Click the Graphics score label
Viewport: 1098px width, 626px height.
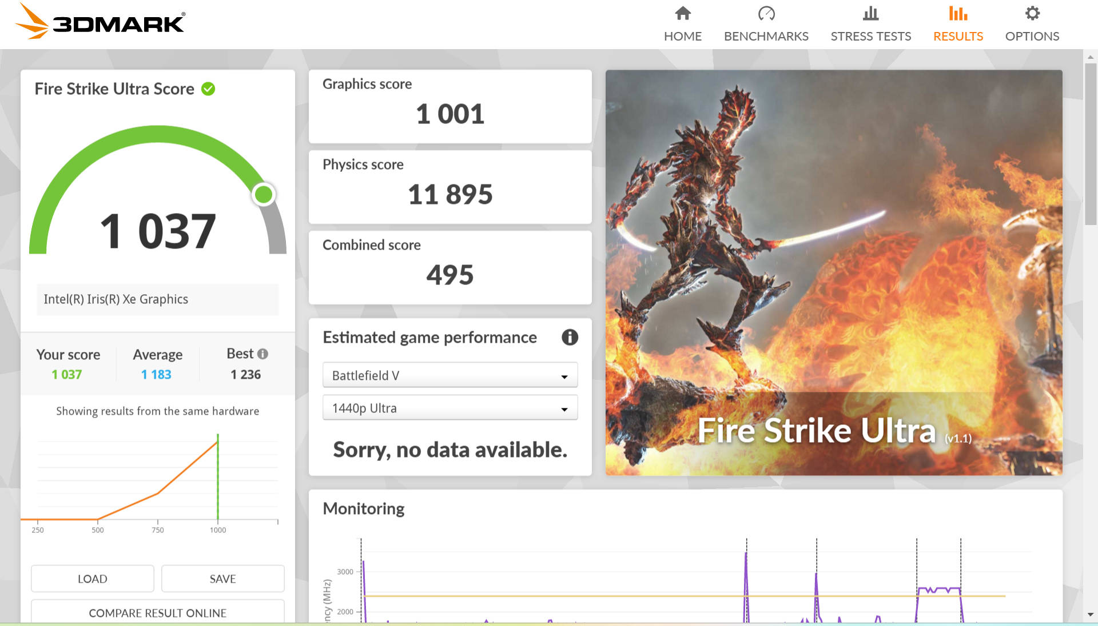tap(367, 84)
